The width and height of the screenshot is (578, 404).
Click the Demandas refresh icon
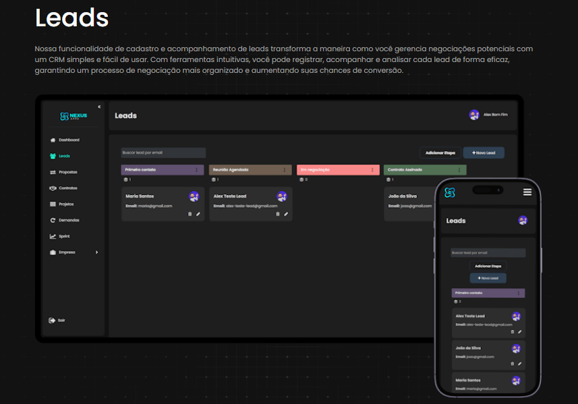click(x=53, y=220)
